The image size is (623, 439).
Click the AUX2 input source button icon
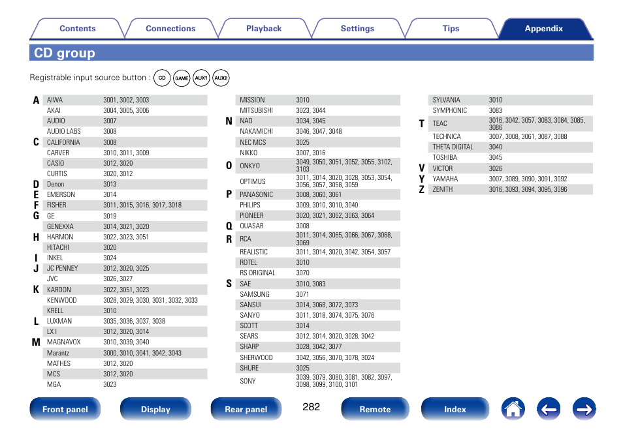click(221, 78)
